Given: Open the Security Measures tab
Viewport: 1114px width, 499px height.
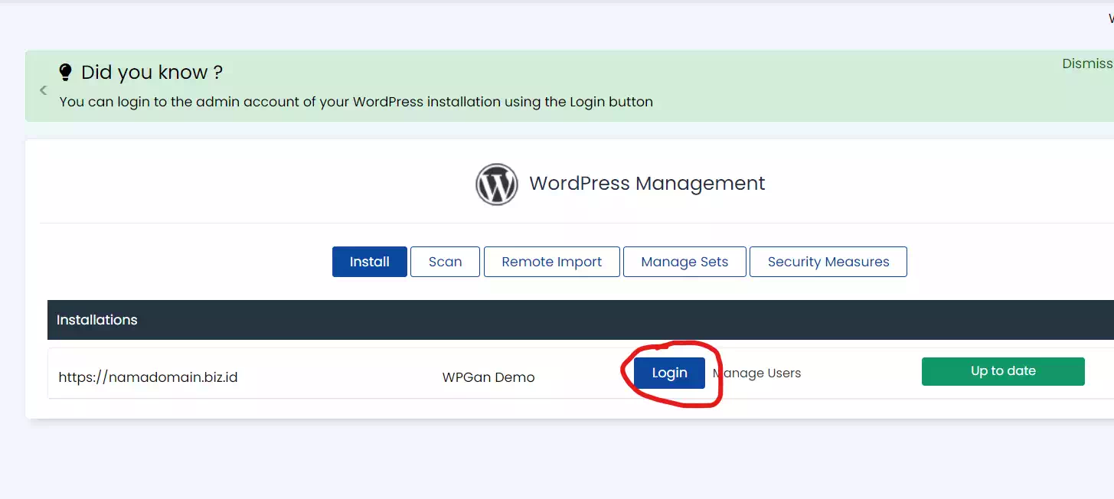Looking at the screenshot, I should pos(828,262).
